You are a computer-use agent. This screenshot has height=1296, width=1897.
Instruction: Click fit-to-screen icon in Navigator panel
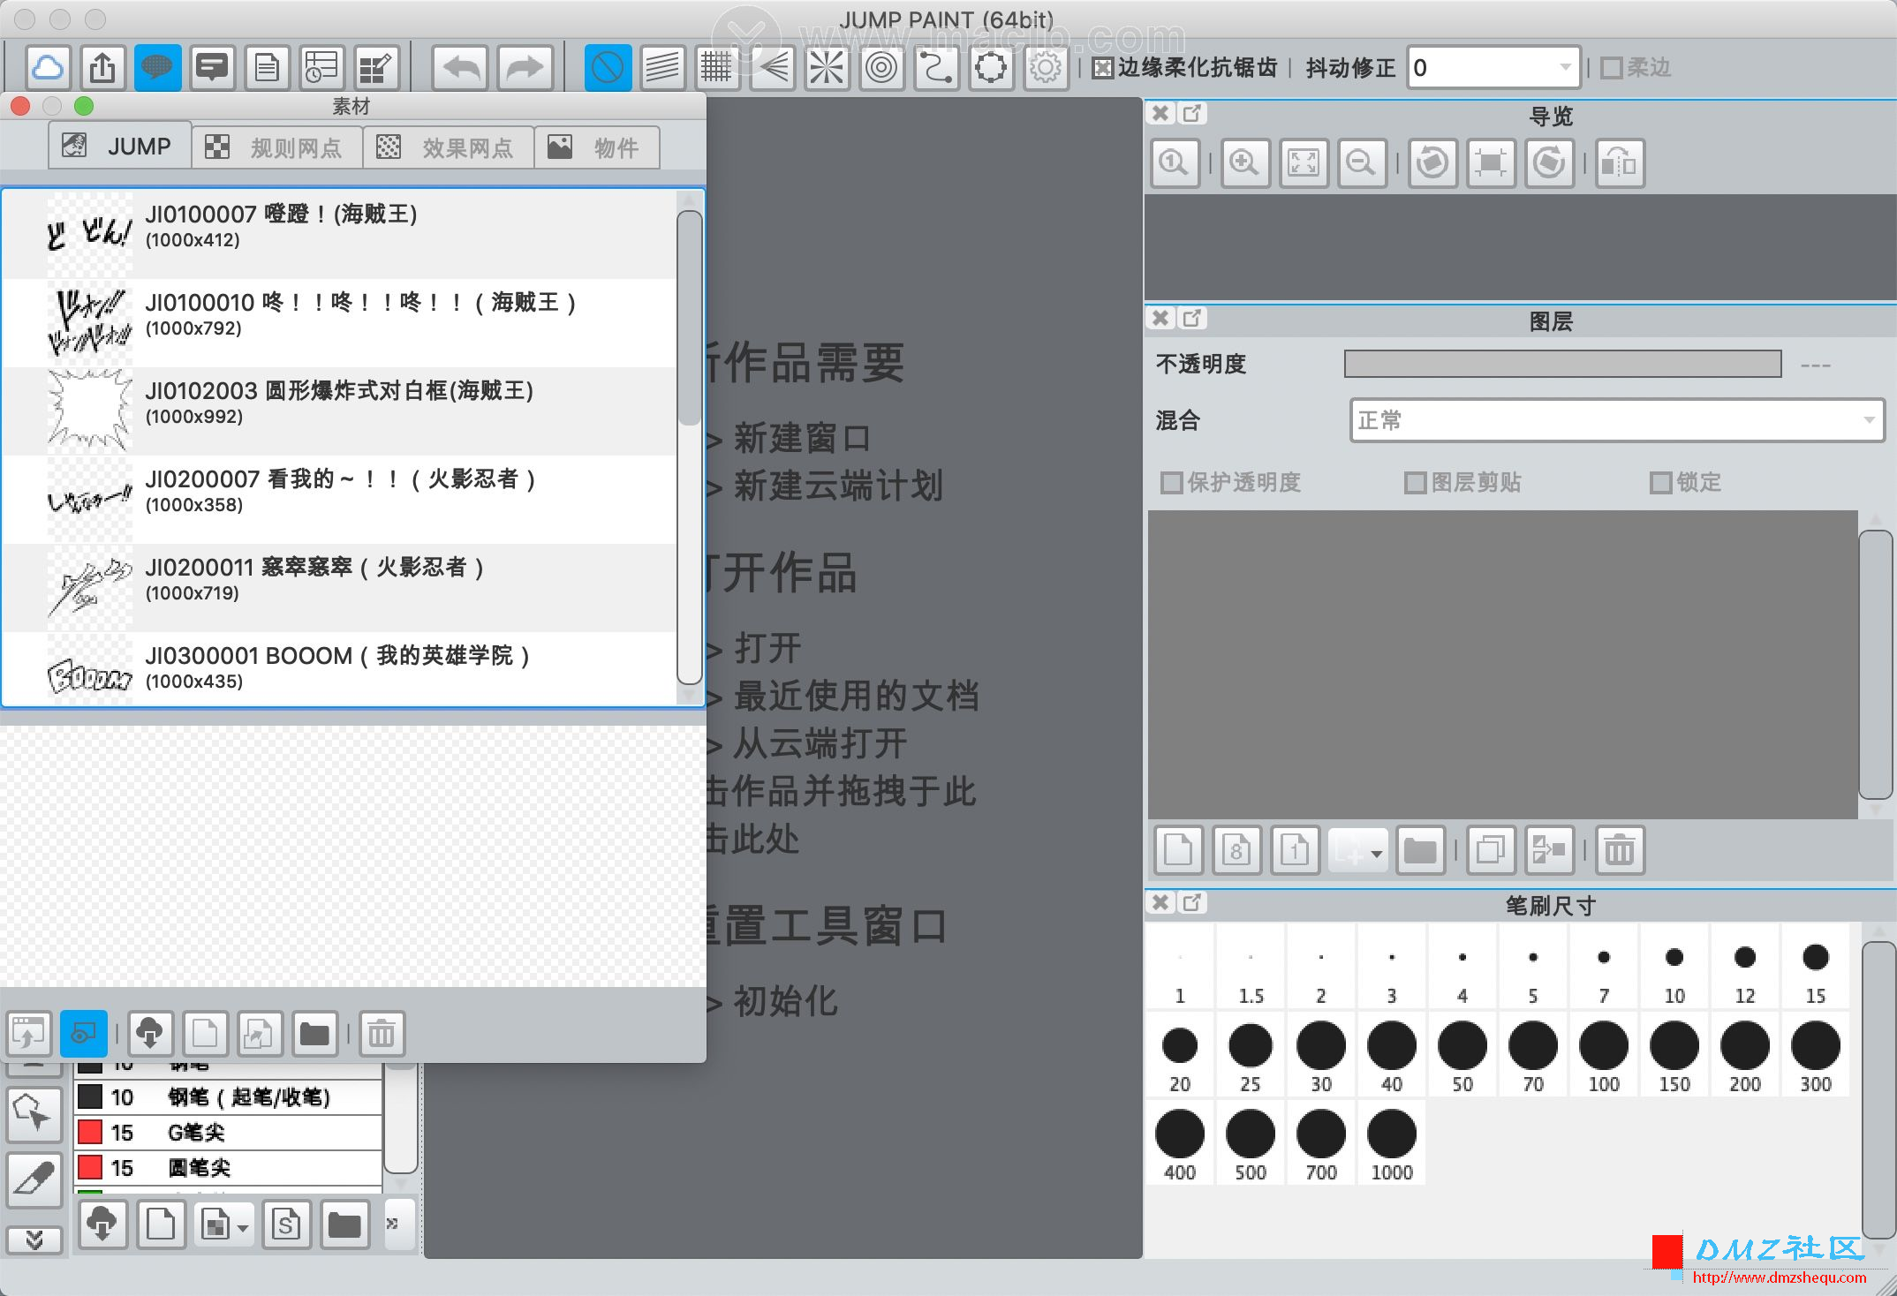1304,163
